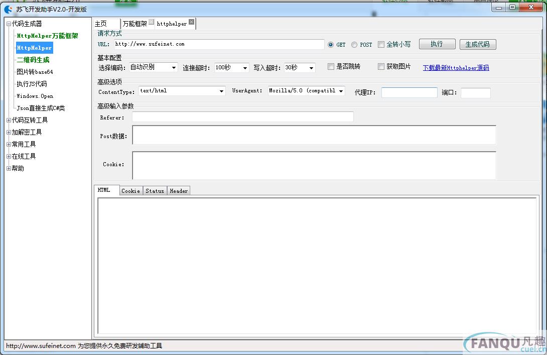
Task: Select 二维码生成 in the tree
Action: pyautogui.click(x=33, y=60)
